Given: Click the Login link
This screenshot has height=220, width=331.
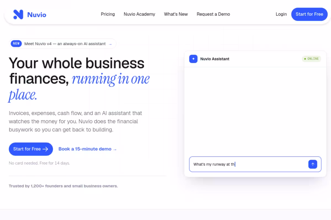Looking at the screenshot, I should click(281, 14).
